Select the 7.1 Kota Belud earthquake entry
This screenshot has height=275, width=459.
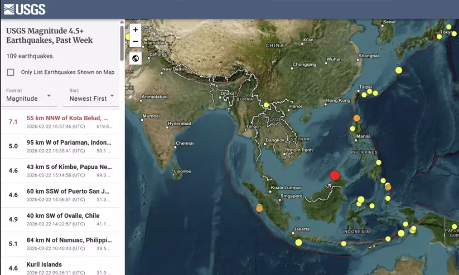(60, 122)
